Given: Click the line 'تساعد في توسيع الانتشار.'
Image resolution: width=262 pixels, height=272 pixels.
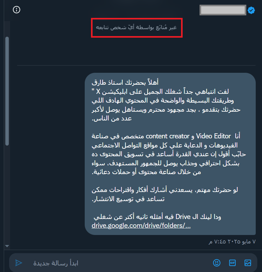Looking at the screenshot, I should tap(128, 199).
